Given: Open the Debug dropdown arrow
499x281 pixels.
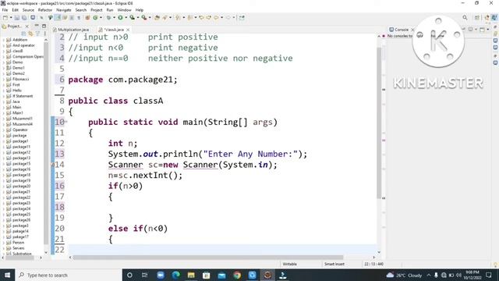Looking at the screenshot, I should (114, 17).
